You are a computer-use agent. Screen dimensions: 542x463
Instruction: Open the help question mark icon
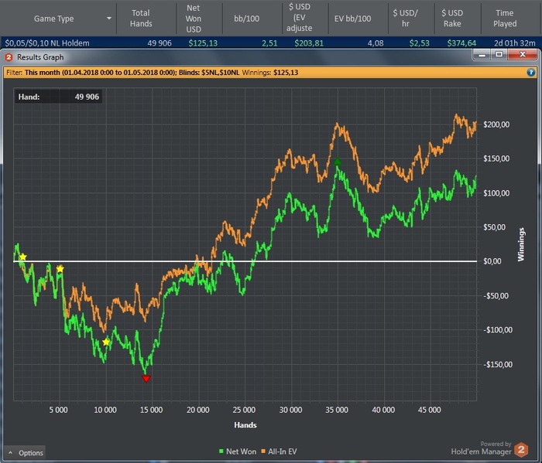[x=531, y=72]
